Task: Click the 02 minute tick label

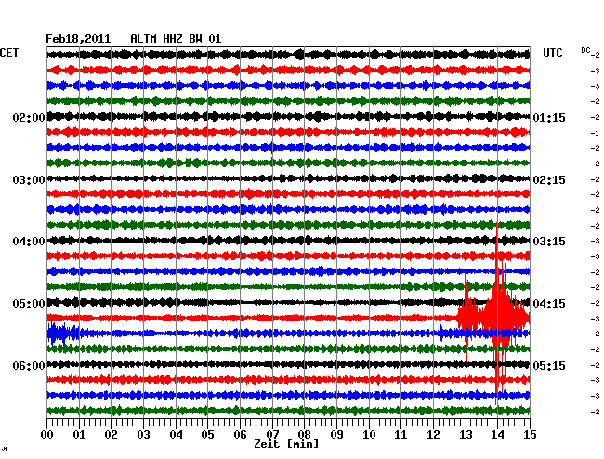Action: [111, 434]
